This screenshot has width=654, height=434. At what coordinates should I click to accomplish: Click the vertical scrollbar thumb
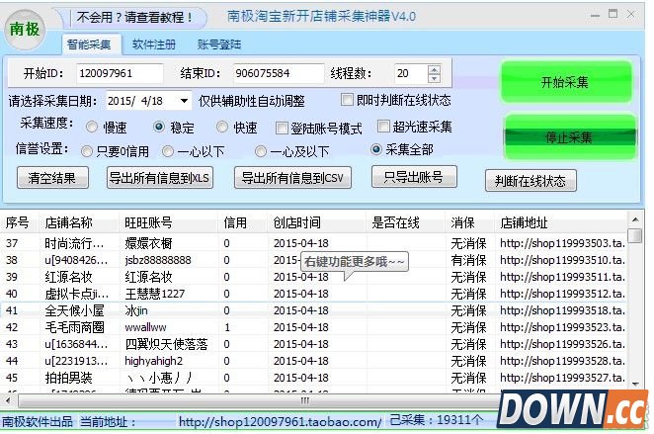(x=635, y=235)
